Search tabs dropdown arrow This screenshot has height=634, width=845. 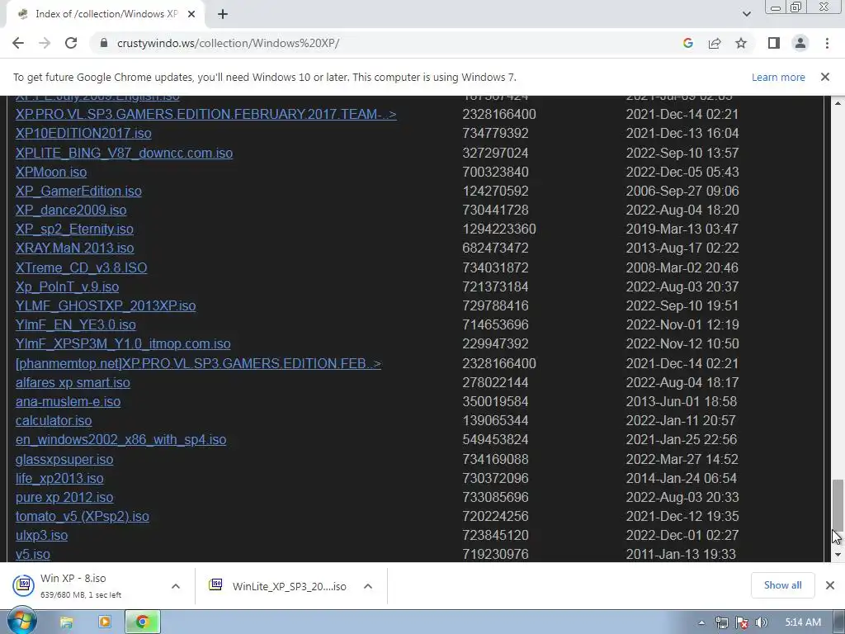(x=746, y=14)
